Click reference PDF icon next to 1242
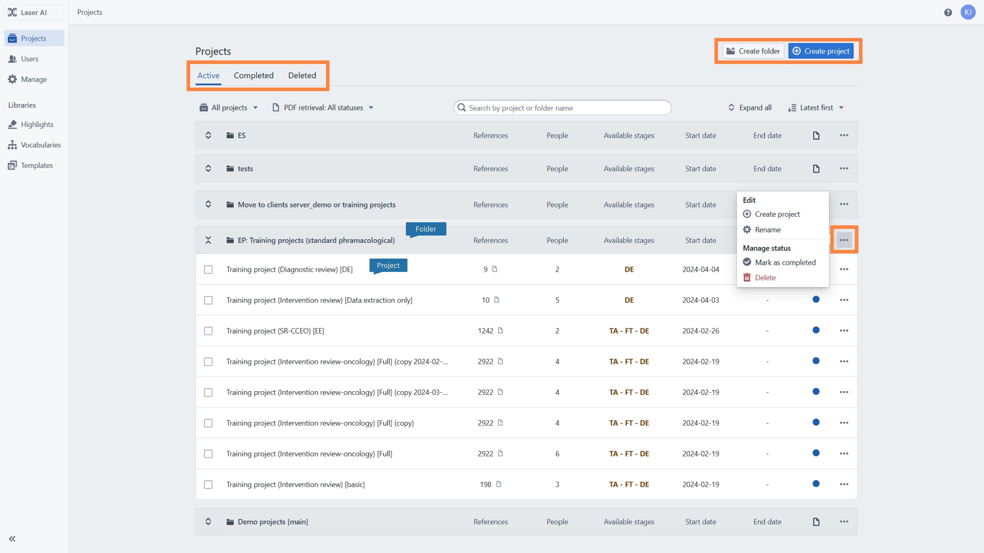Image resolution: width=984 pixels, height=553 pixels. [500, 331]
